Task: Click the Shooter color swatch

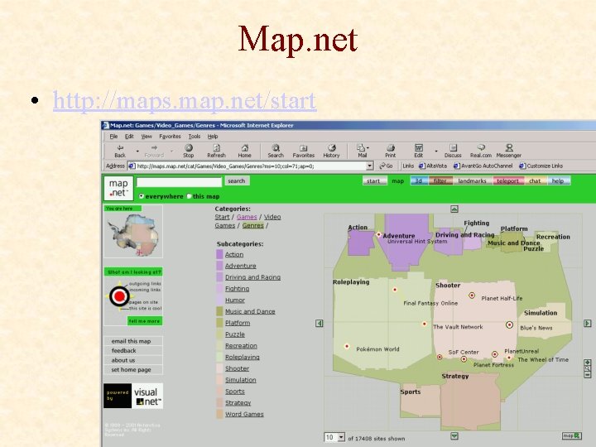Action: pos(219,368)
